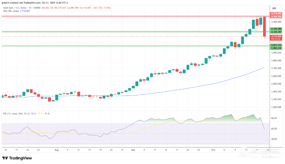The height and width of the screenshot is (164, 285).
Task: Click the Oct date on time axis
Action: click(212, 150)
